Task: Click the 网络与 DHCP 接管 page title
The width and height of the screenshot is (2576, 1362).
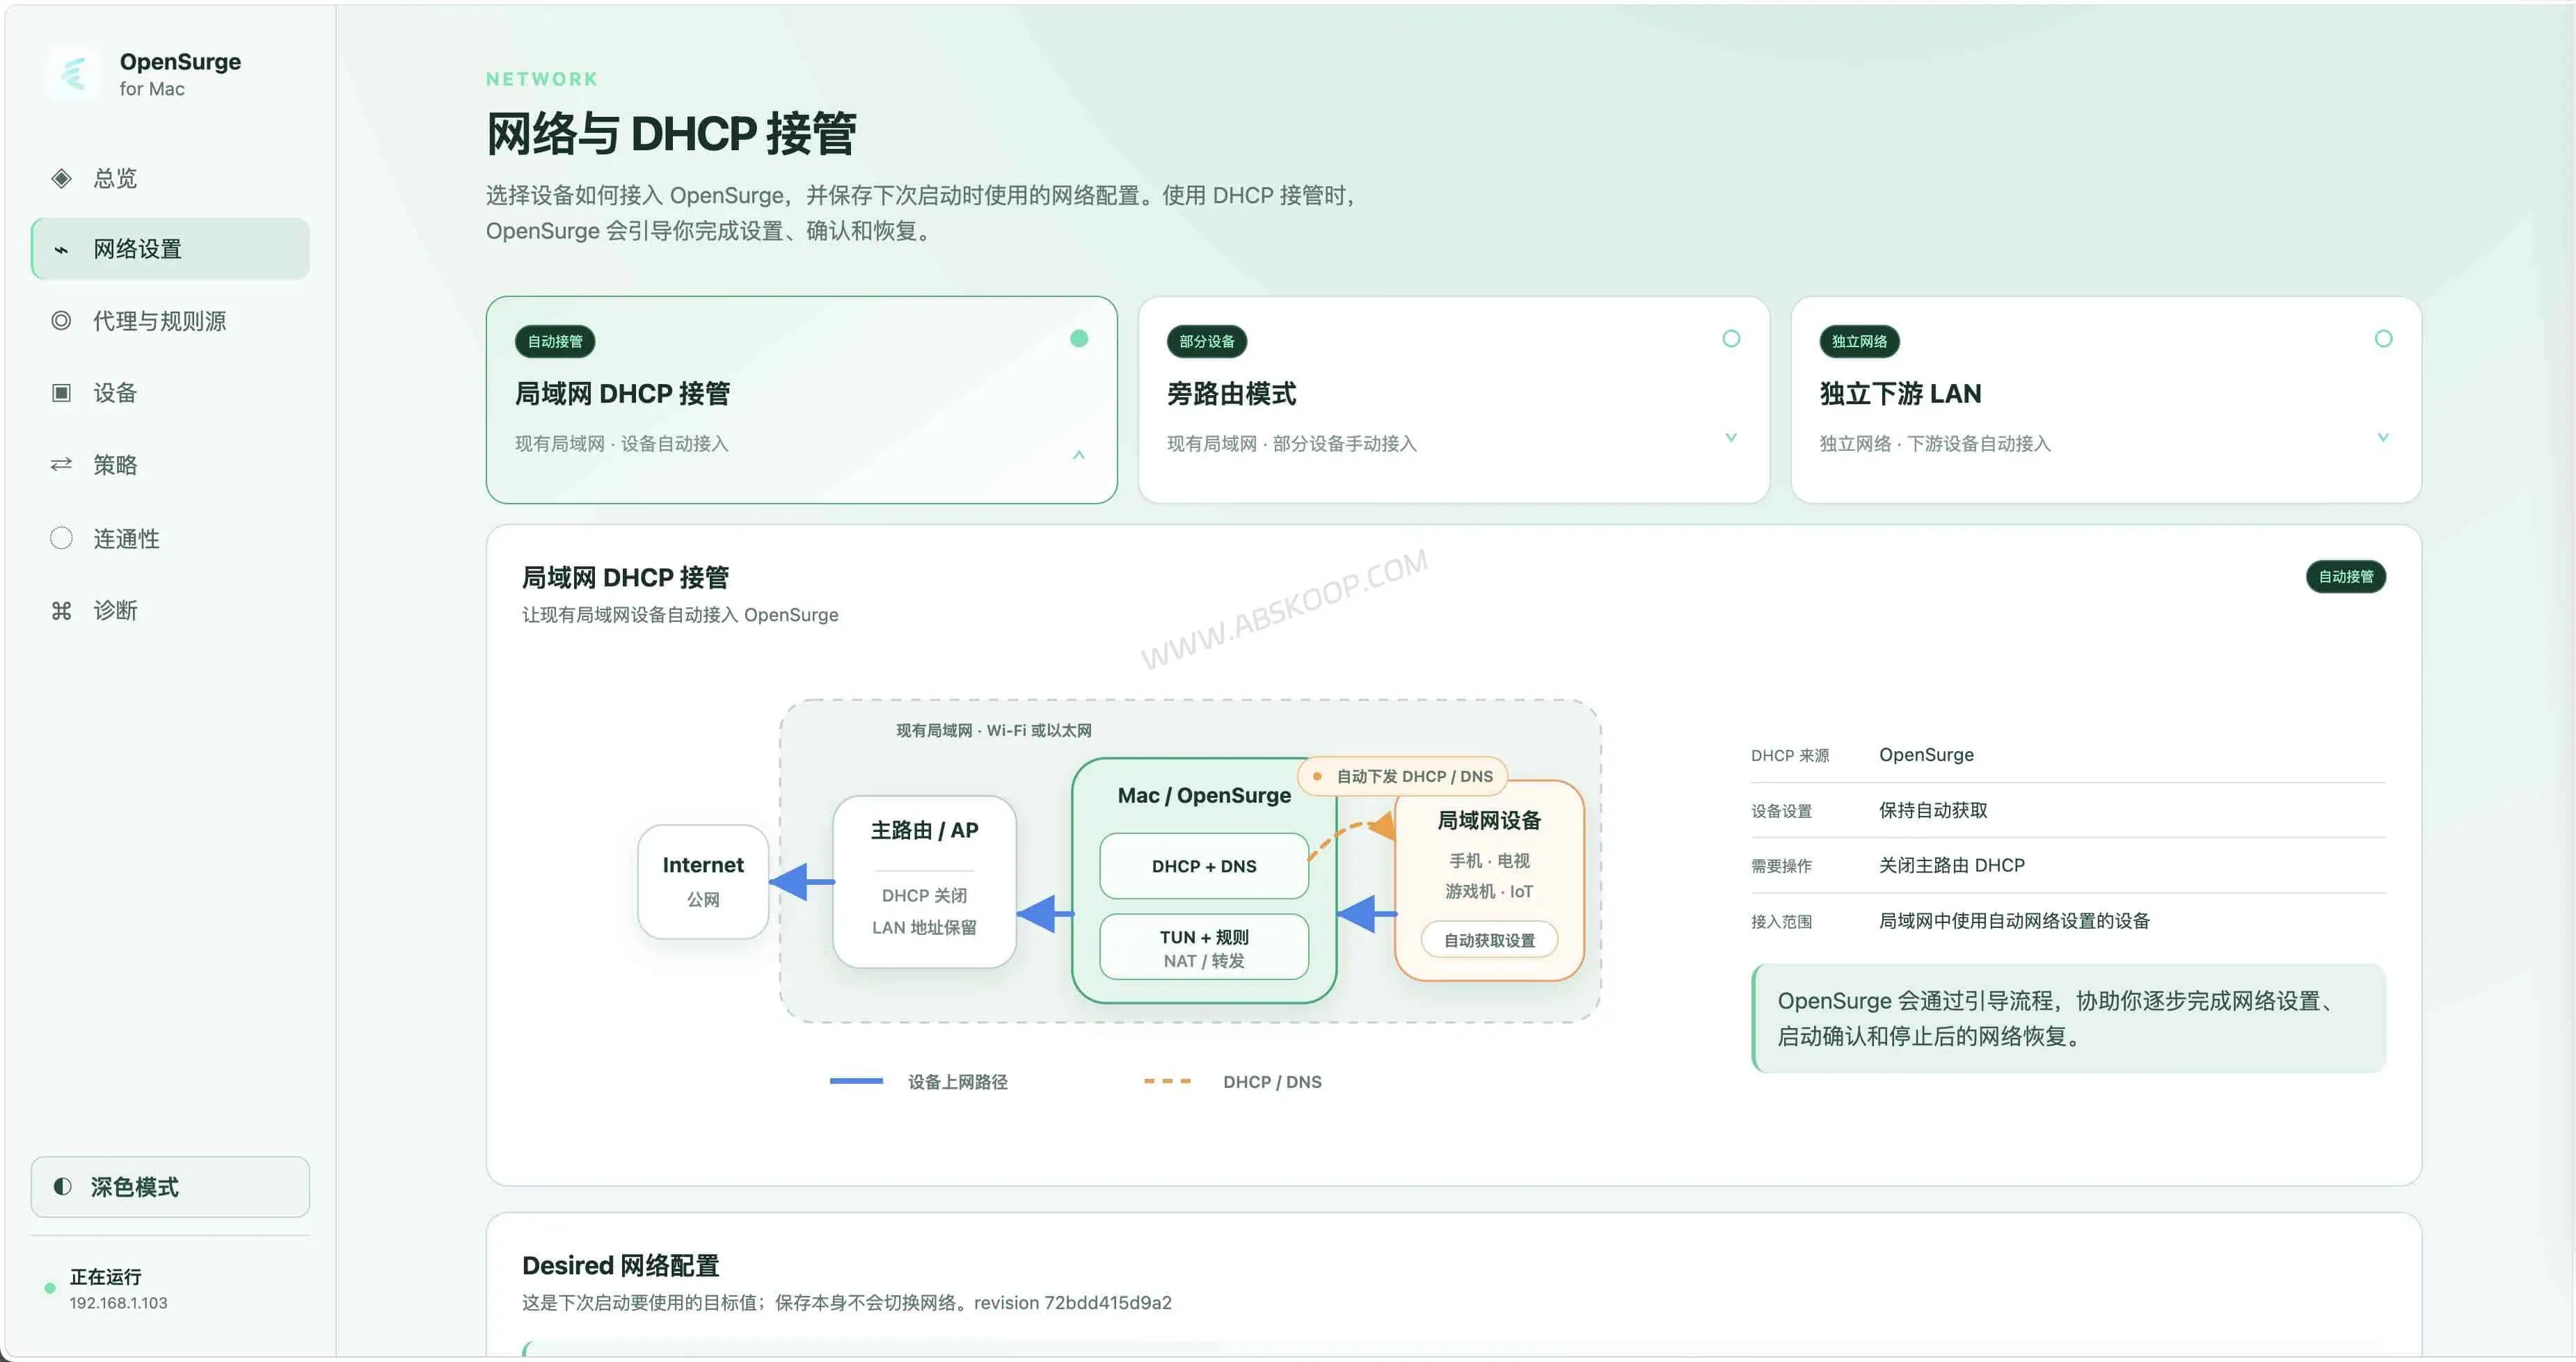Action: coord(670,134)
